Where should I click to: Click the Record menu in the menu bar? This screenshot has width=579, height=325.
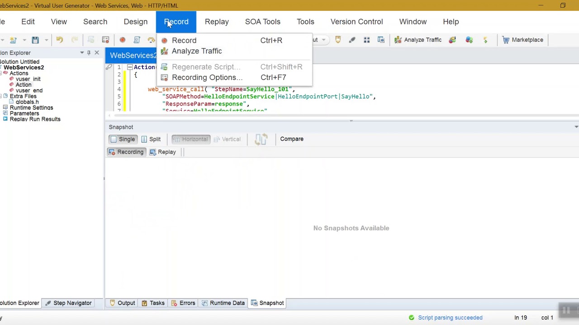[x=176, y=22]
